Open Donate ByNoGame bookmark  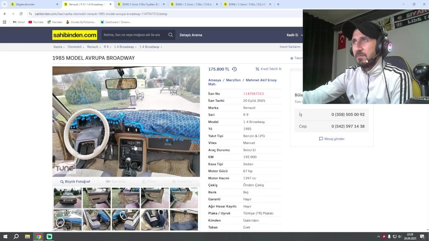[80, 22]
